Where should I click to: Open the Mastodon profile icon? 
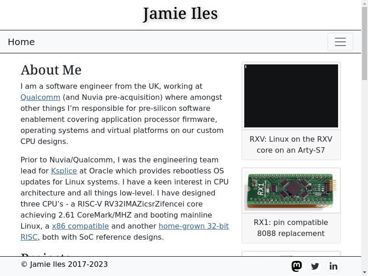297,266
